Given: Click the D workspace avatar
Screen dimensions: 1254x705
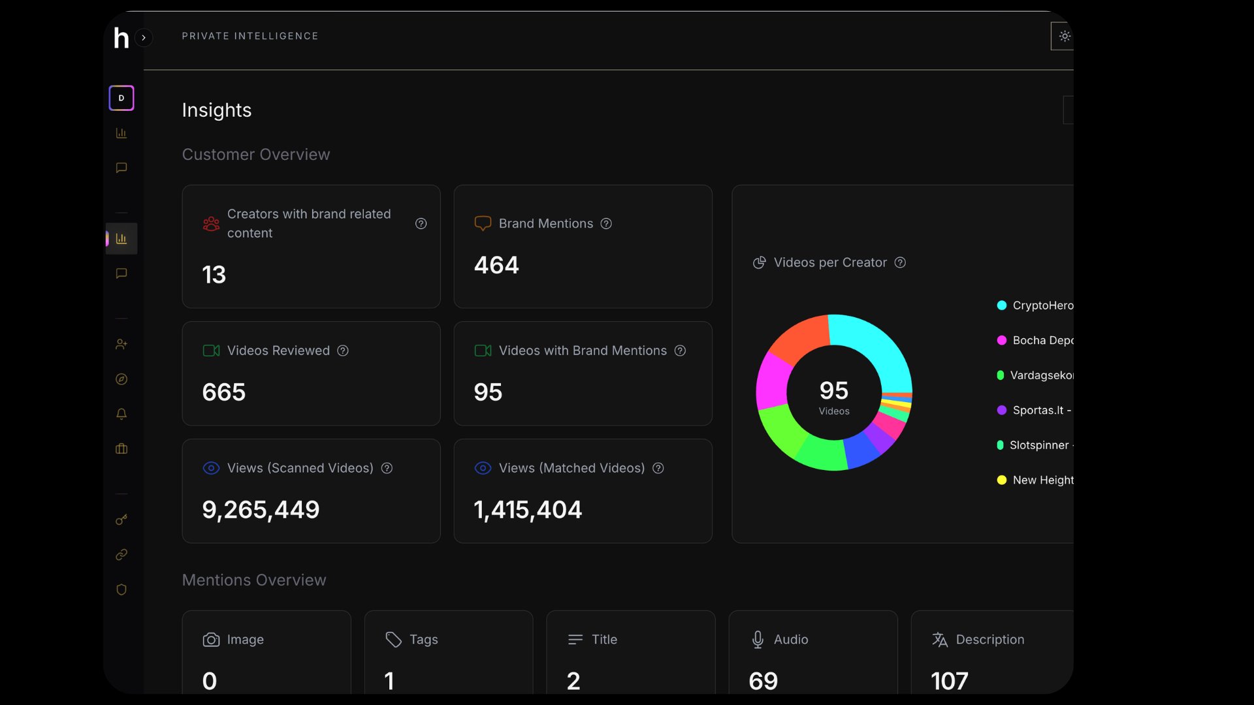Looking at the screenshot, I should tap(121, 98).
